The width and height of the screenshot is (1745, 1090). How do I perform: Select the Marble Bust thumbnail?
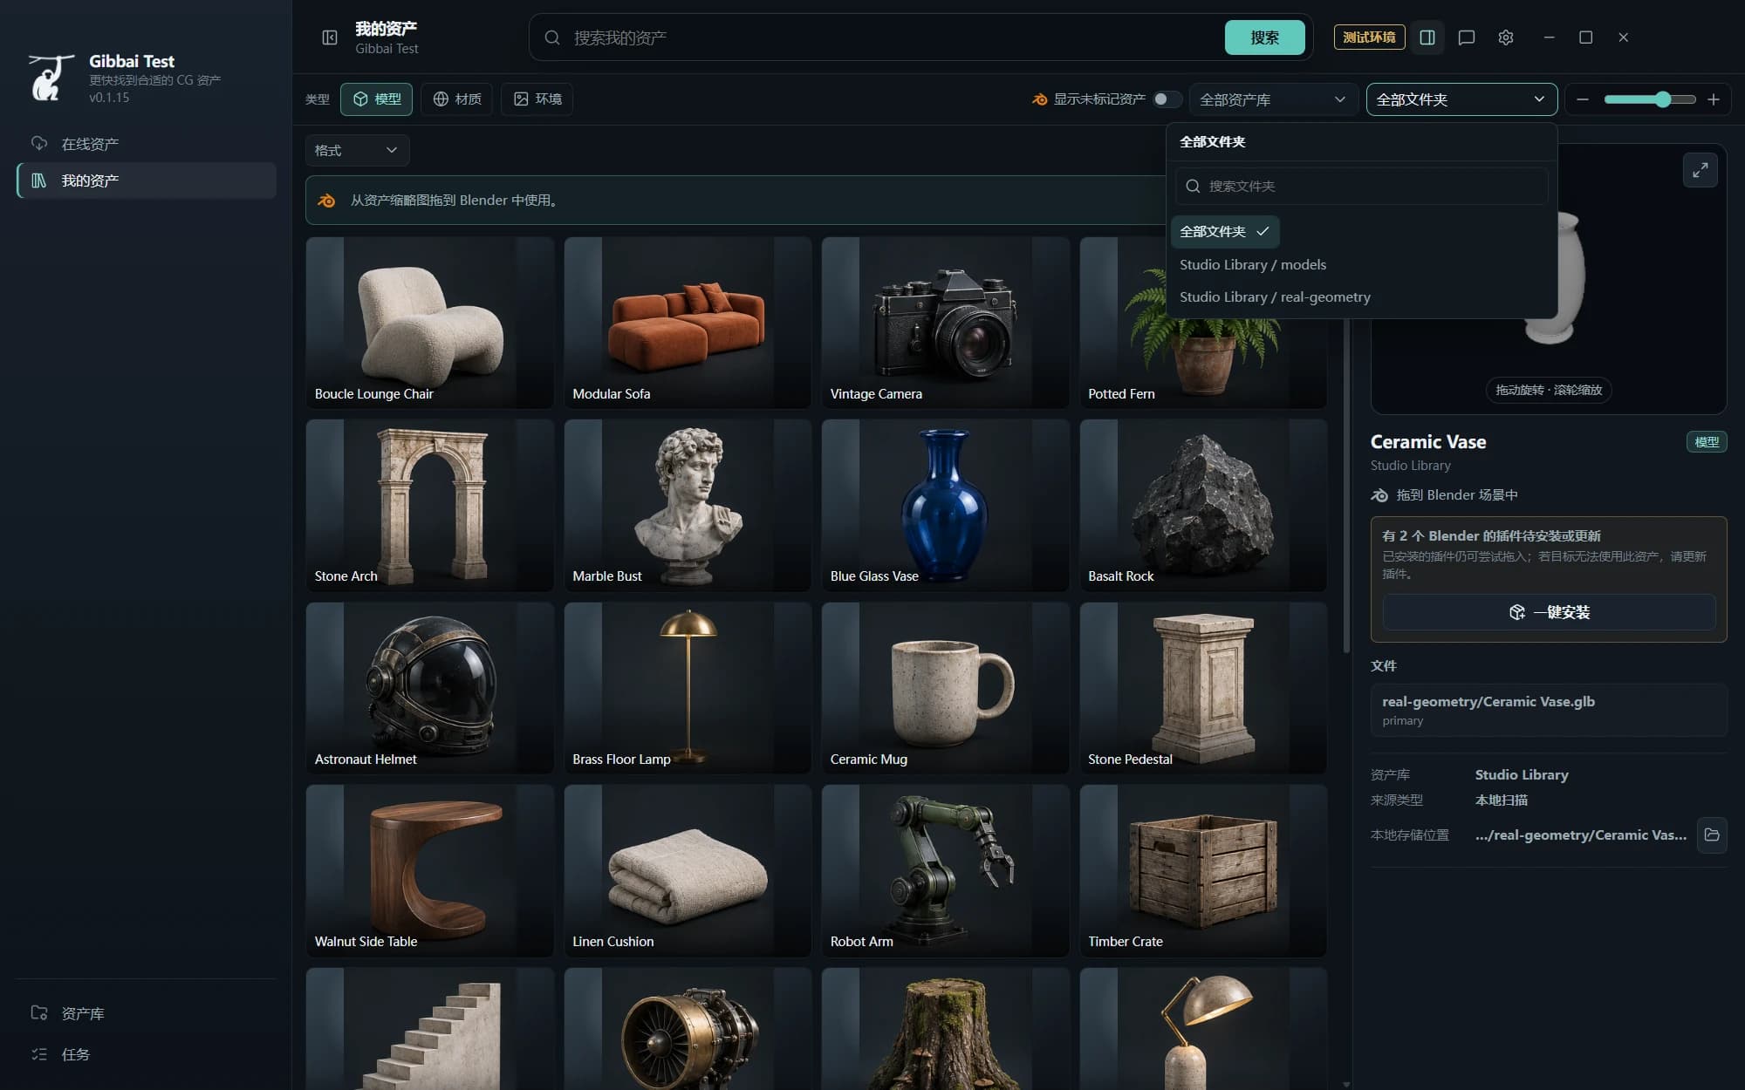coord(688,505)
